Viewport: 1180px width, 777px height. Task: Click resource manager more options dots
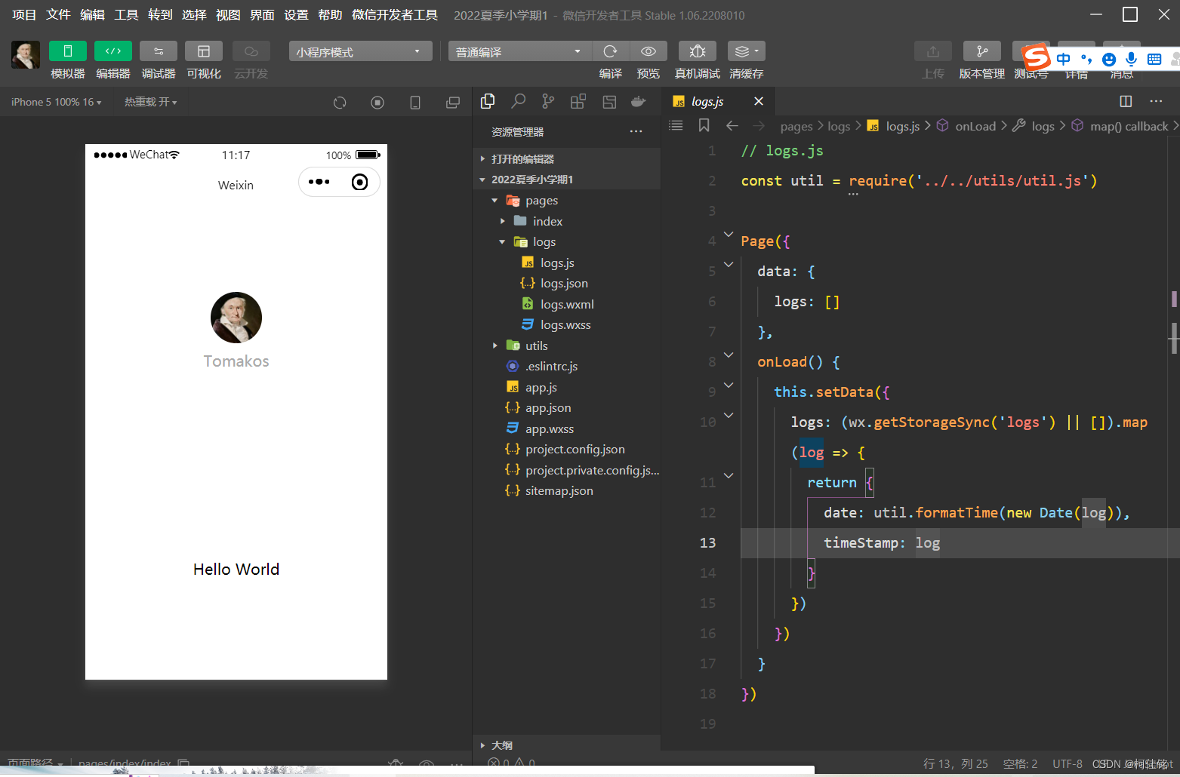(x=636, y=131)
